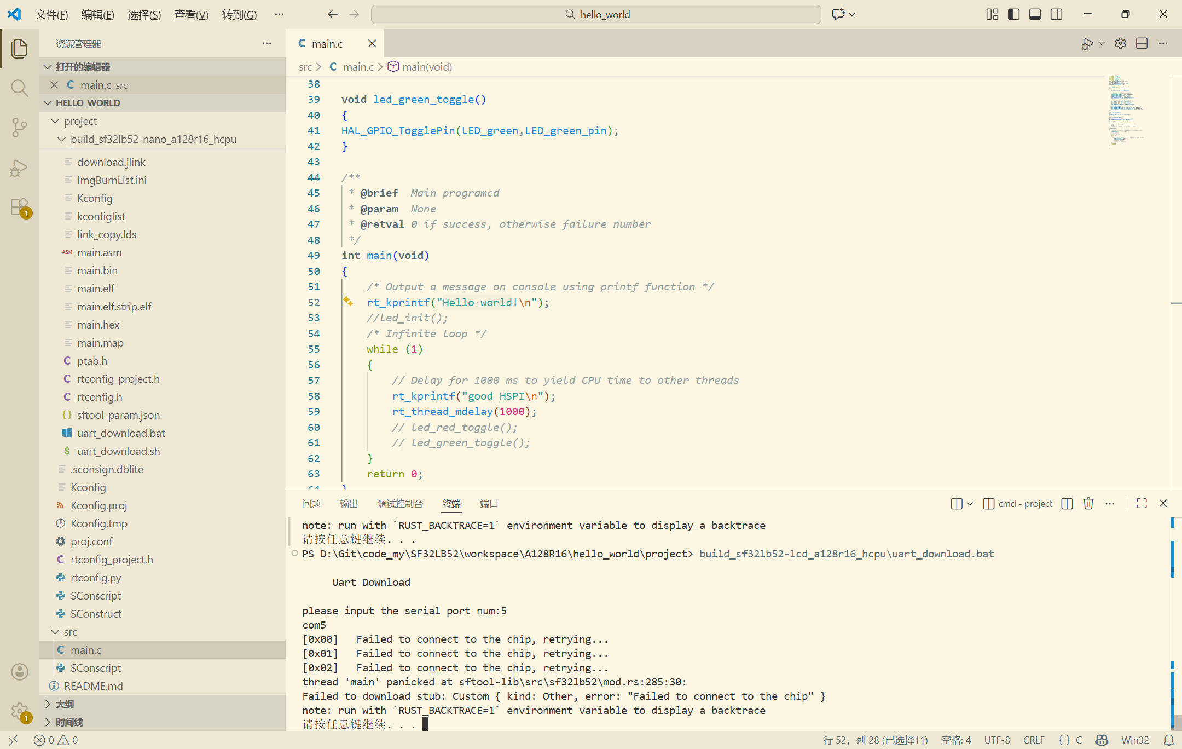Open the Extensions view
1182x749 pixels.
(x=19, y=208)
